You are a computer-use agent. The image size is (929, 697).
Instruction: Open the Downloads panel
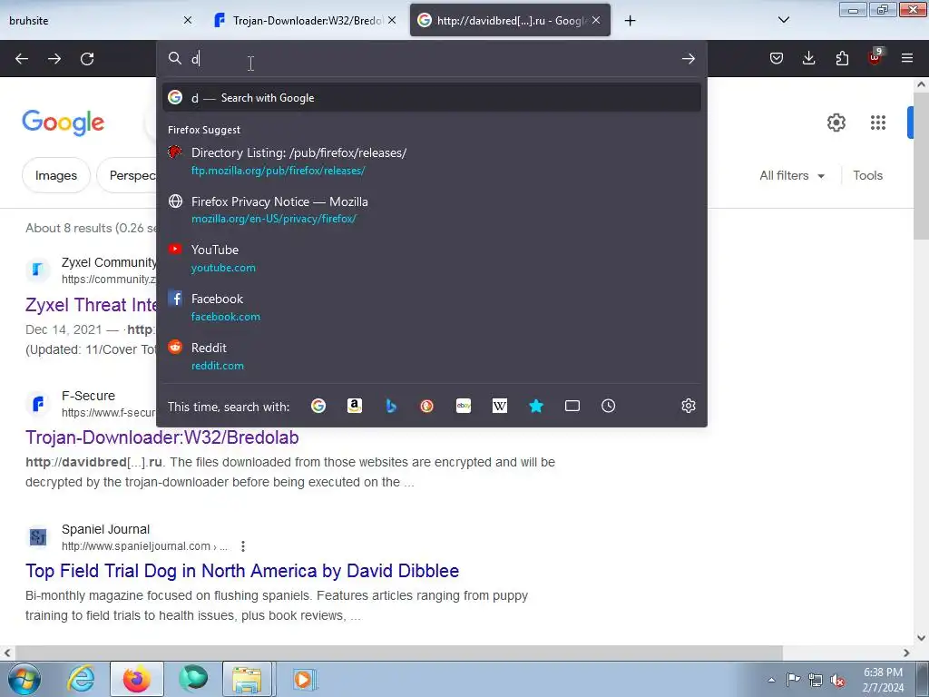click(x=808, y=58)
